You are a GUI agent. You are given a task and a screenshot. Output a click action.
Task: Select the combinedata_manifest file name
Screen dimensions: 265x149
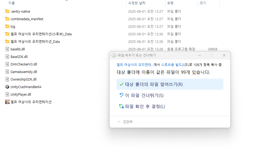[x=27, y=19]
